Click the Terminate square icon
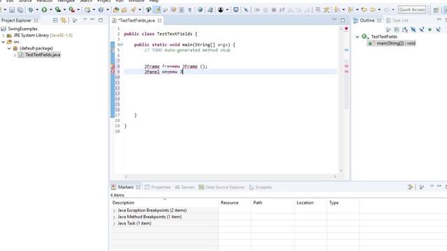 [x=274, y=10]
